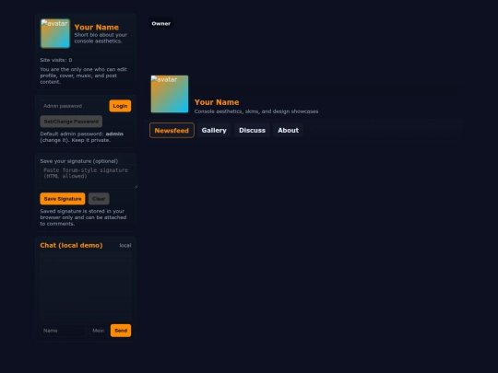Click the Login button
This screenshot has width=498, height=373.
[120, 106]
